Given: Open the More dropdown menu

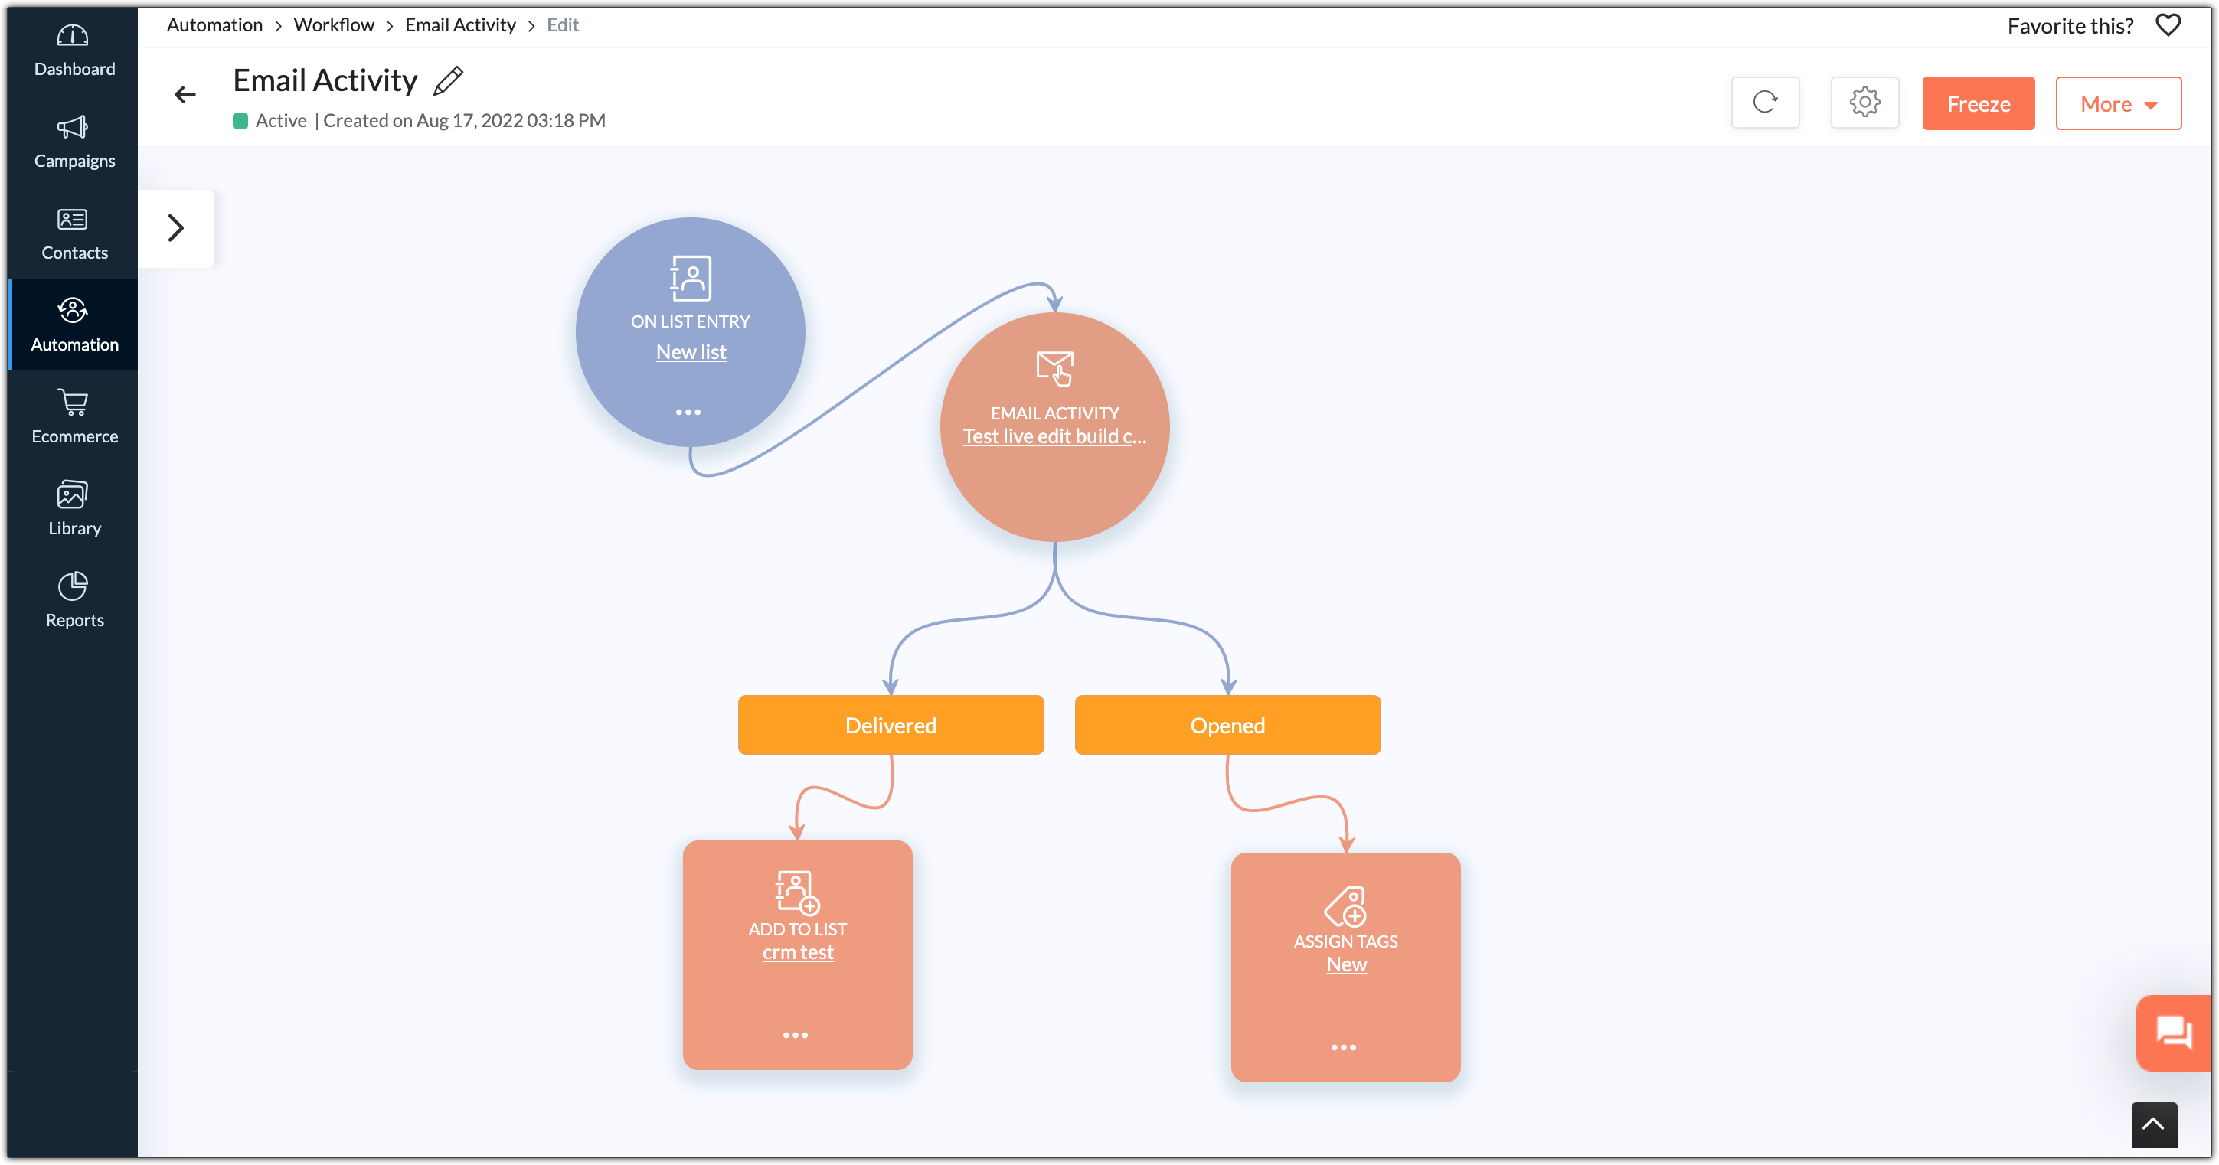Looking at the screenshot, I should (2117, 103).
